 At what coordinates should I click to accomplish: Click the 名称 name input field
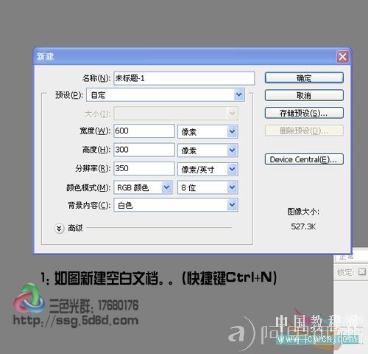(x=184, y=78)
